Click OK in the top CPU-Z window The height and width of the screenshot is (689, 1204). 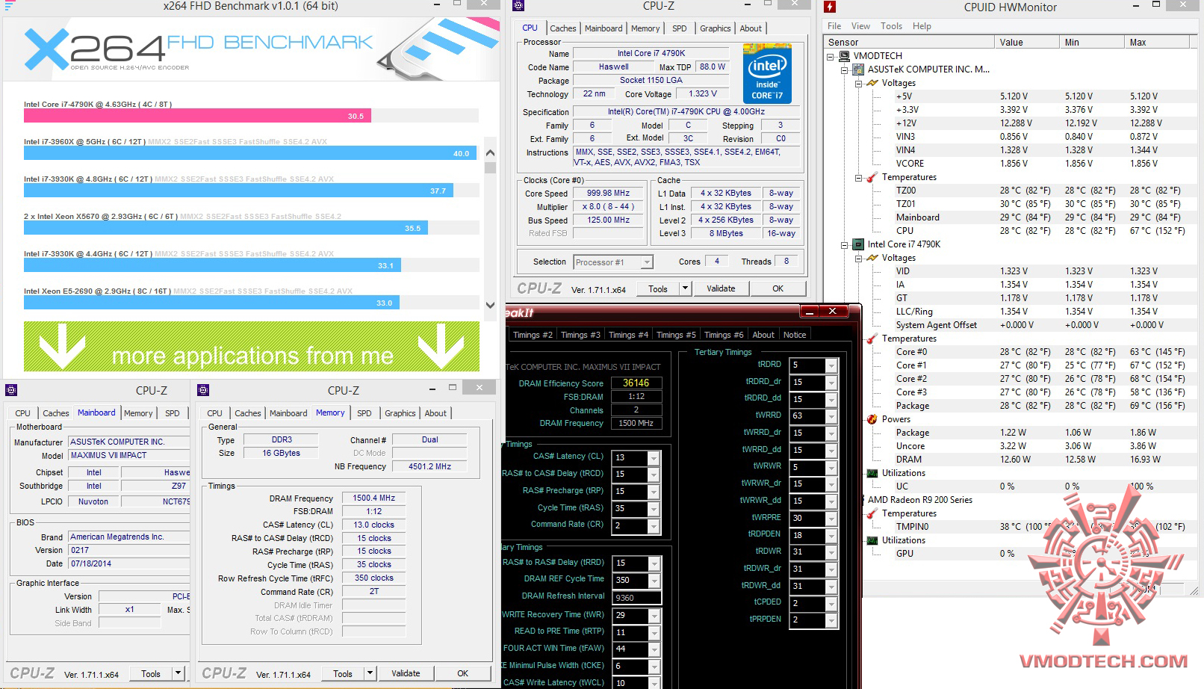(x=778, y=288)
